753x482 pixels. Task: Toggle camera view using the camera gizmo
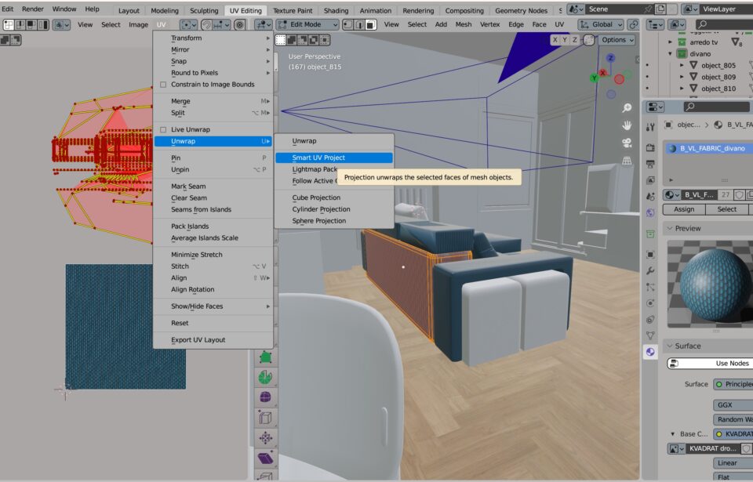coord(627,143)
